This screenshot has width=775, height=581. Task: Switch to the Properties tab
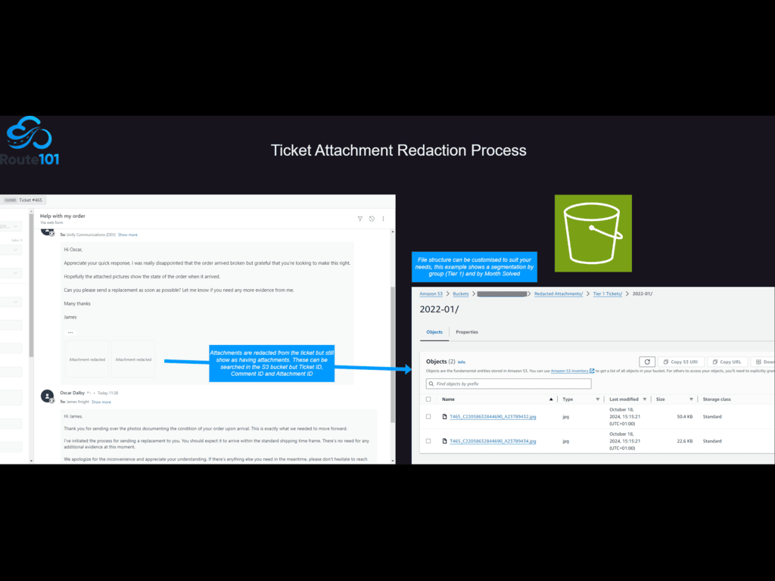pyautogui.click(x=466, y=332)
